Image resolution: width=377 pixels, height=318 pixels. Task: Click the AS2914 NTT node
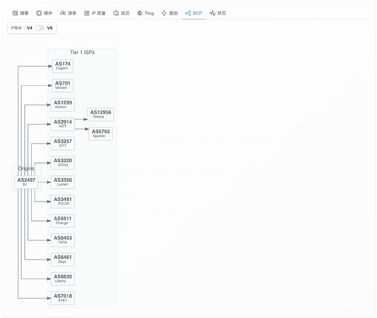coord(63,124)
